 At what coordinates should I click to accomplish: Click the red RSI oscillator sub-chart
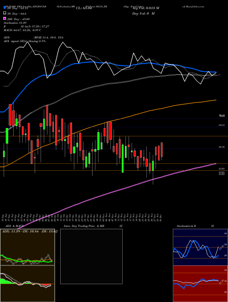point(200,284)
